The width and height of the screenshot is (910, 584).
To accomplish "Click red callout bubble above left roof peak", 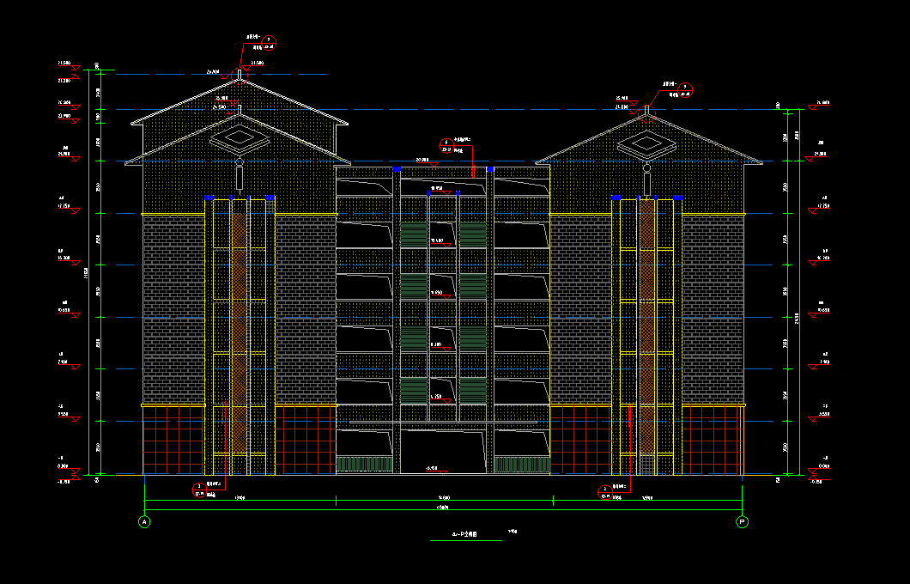I will pyautogui.click(x=268, y=40).
